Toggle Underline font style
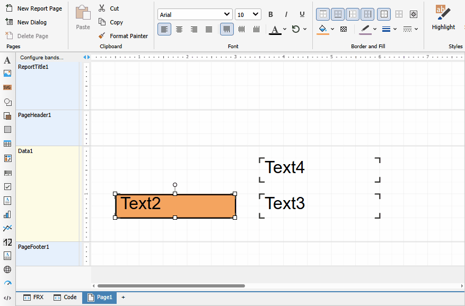 pyautogui.click(x=302, y=14)
